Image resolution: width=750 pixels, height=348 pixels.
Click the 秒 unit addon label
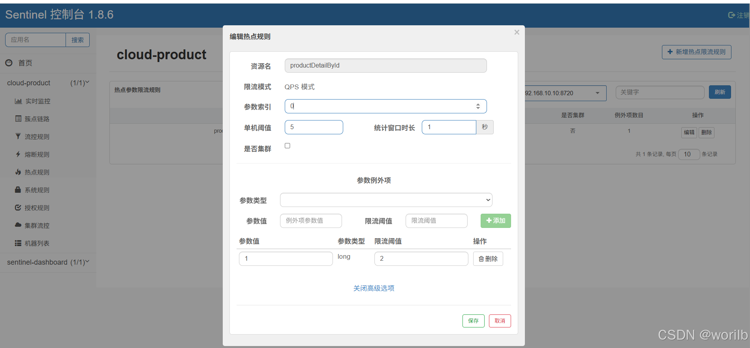[485, 127]
